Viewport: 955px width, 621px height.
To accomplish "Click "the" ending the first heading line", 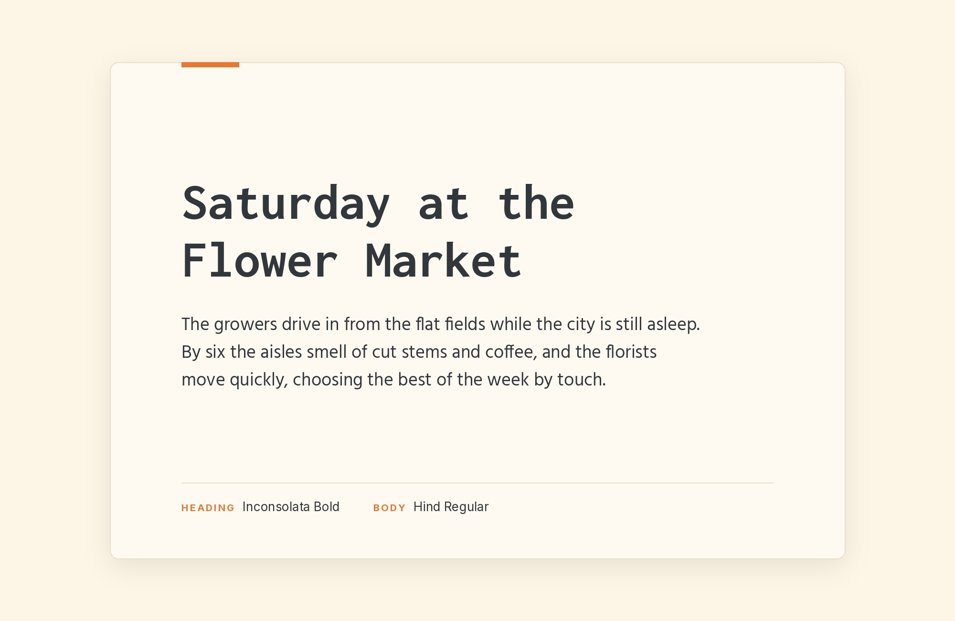I will (536, 203).
